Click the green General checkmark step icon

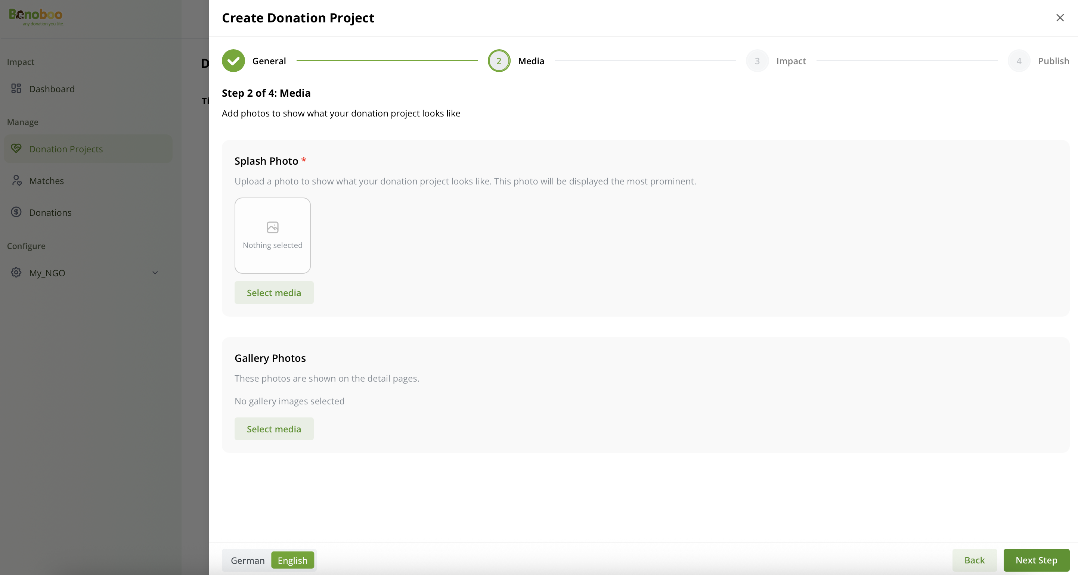(233, 60)
